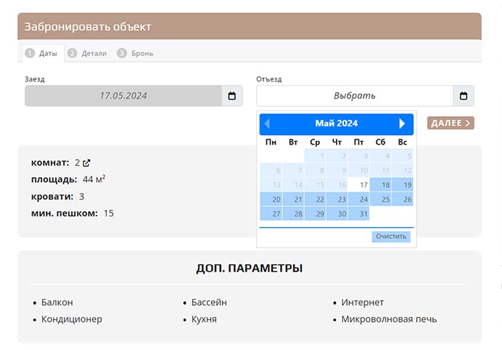The height and width of the screenshot is (350, 502).
Task: Select May 18 in calendar
Action: click(x=381, y=184)
